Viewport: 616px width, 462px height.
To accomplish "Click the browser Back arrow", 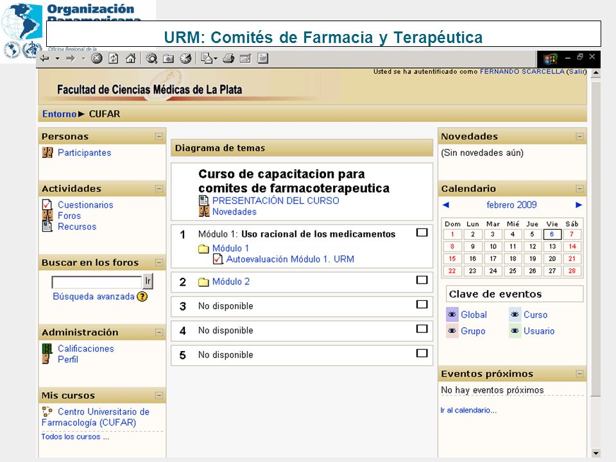I will coord(45,58).
